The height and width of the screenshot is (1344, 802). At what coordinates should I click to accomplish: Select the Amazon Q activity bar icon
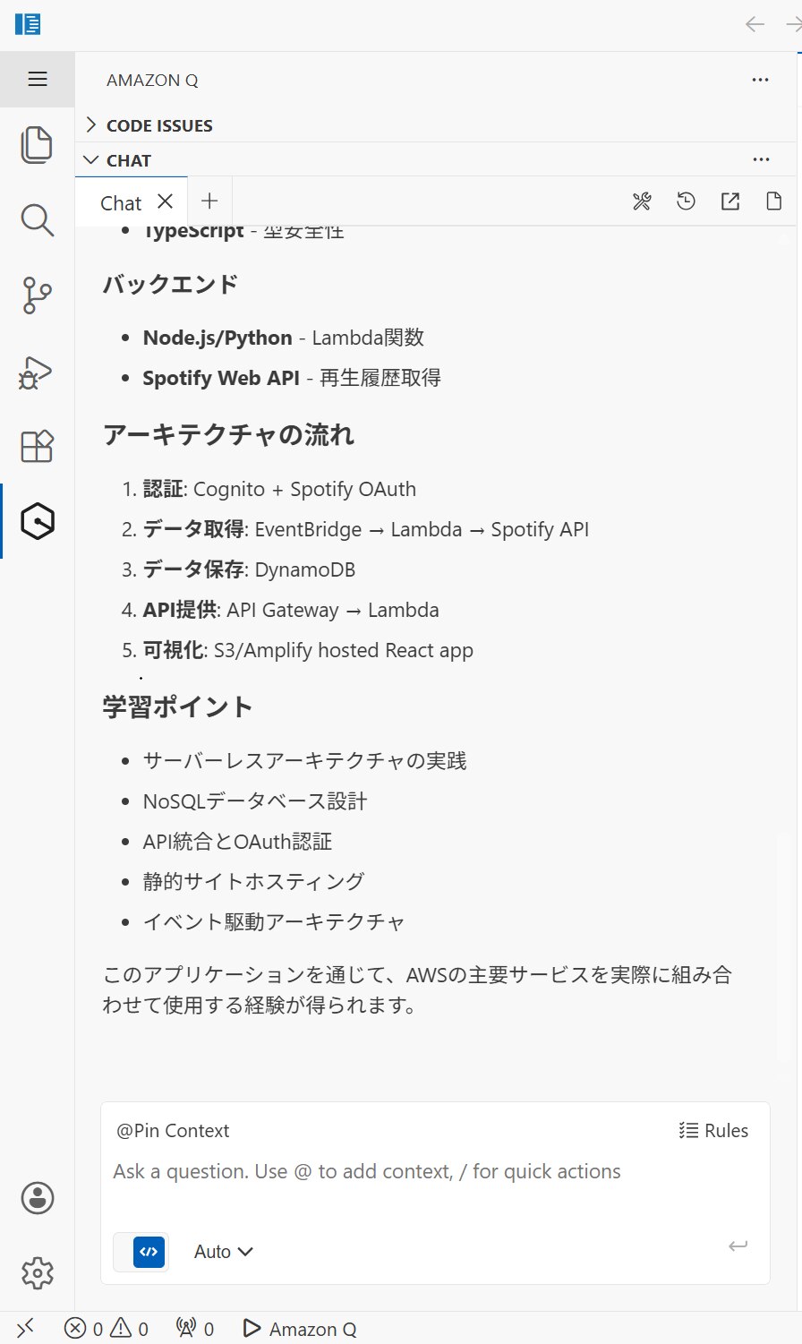tap(37, 521)
